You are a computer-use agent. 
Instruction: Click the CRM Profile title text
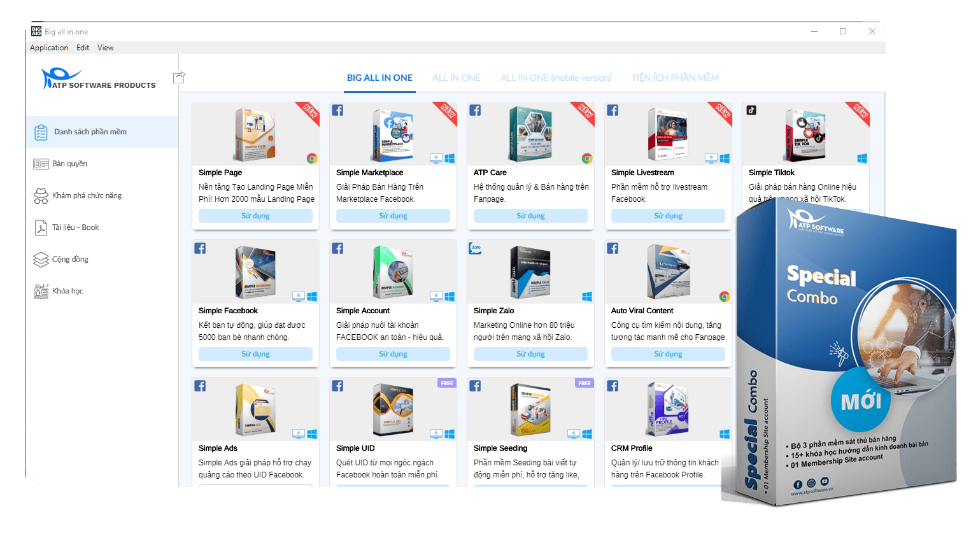coord(632,448)
